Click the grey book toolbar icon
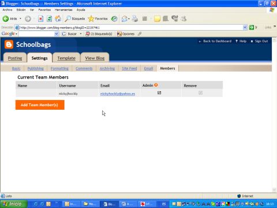277x208 pixels. tap(166, 18)
